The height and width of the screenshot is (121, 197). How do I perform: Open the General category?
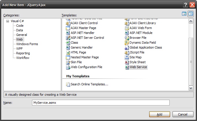pos(22,35)
